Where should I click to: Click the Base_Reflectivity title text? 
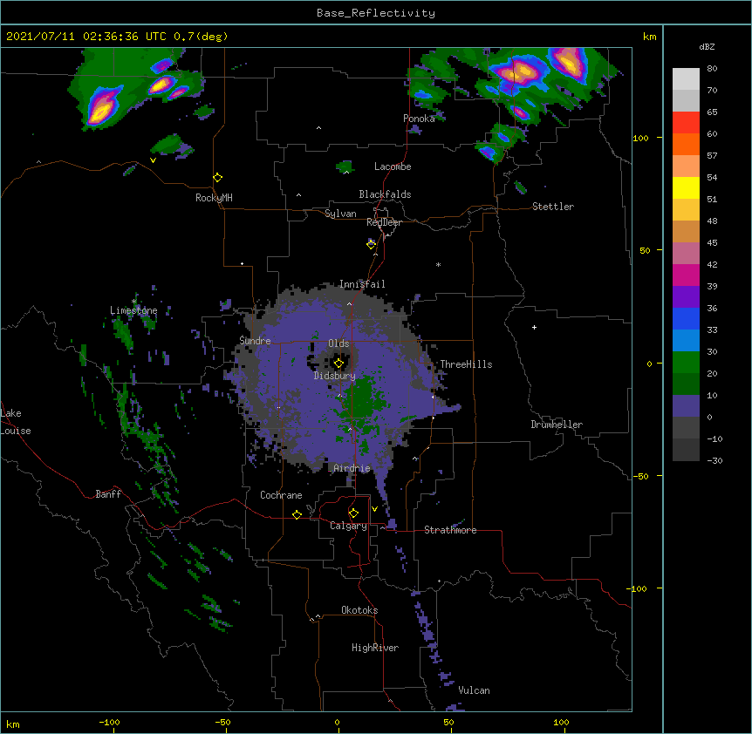click(x=376, y=13)
